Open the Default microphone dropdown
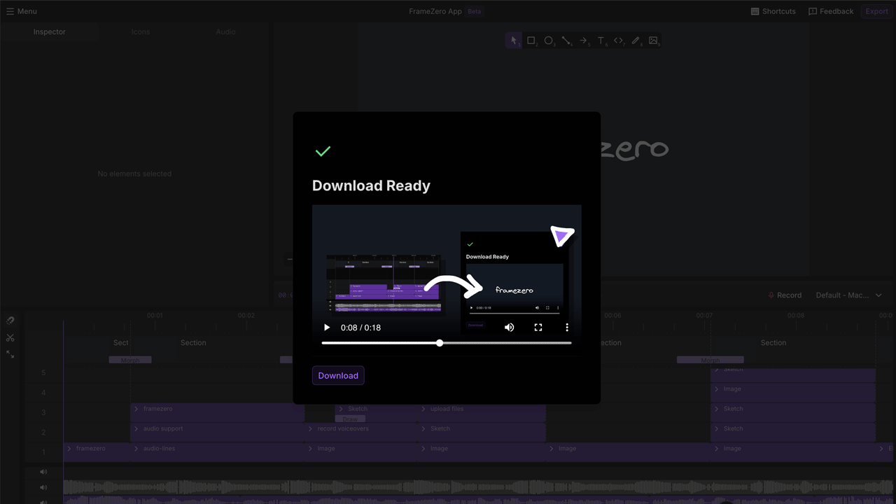896x504 pixels. [849, 295]
